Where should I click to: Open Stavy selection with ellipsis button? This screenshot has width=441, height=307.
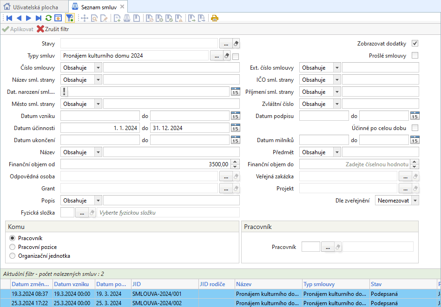tap(226, 44)
